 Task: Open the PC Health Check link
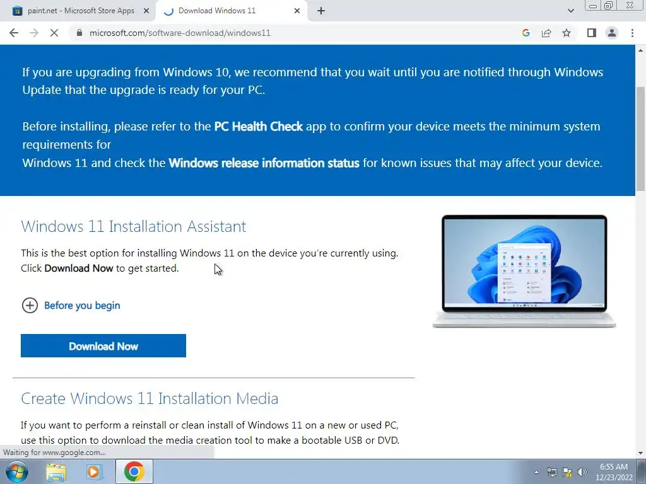pyautogui.click(x=258, y=126)
